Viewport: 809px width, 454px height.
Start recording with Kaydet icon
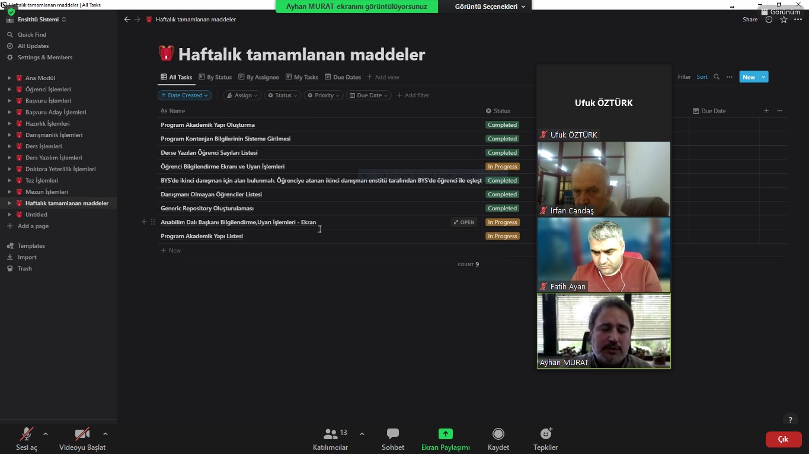(x=498, y=434)
